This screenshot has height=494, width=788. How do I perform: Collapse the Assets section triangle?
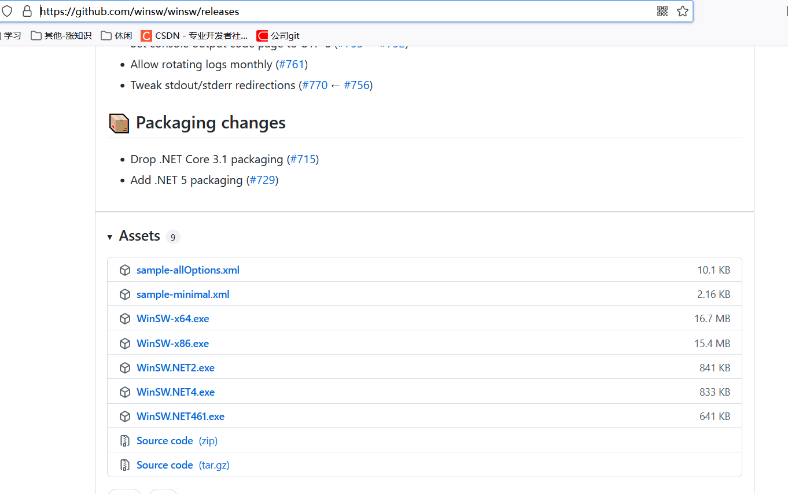coord(110,237)
